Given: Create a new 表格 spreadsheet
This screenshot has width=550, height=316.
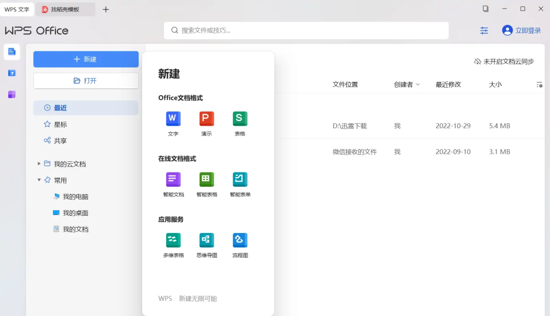Looking at the screenshot, I should point(239,123).
